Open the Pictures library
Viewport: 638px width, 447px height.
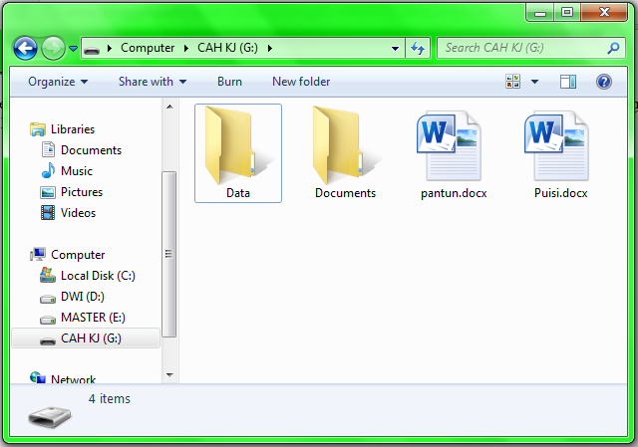[82, 192]
